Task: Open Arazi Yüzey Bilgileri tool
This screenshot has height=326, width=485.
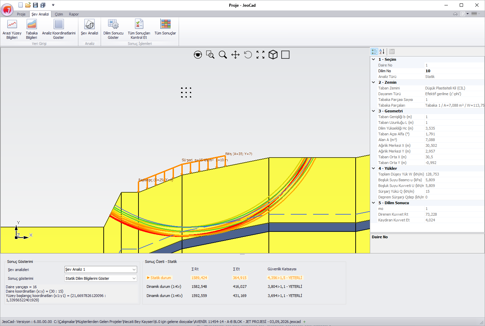Action: [12, 29]
